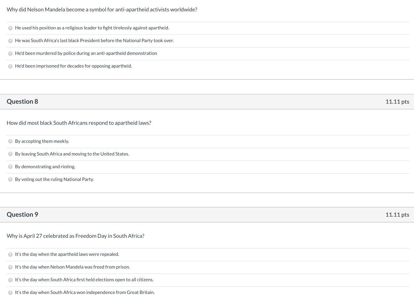Select 'He'd been murdered by police' option
Viewport: 414px width, 302px height.
click(x=10, y=54)
